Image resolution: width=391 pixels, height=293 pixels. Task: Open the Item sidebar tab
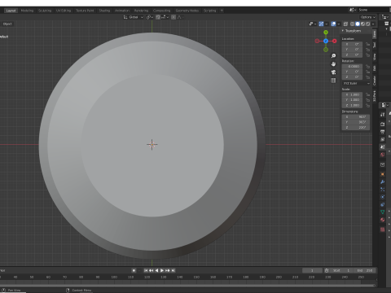pyautogui.click(x=375, y=34)
